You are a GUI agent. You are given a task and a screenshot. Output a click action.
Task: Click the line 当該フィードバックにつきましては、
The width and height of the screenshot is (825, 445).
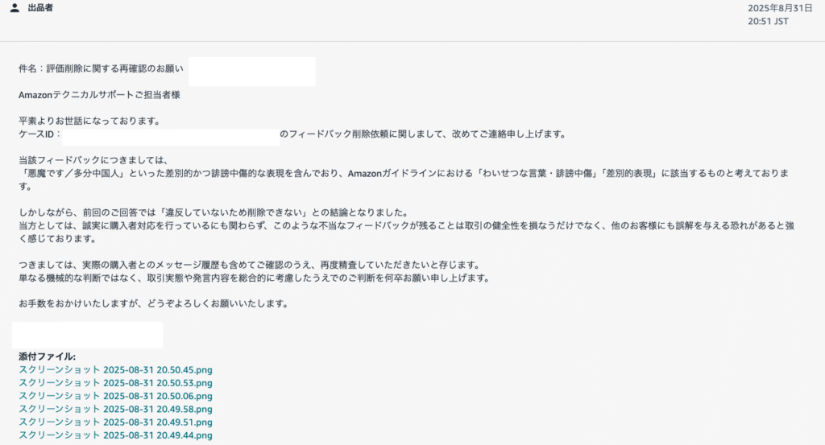coord(93,160)
